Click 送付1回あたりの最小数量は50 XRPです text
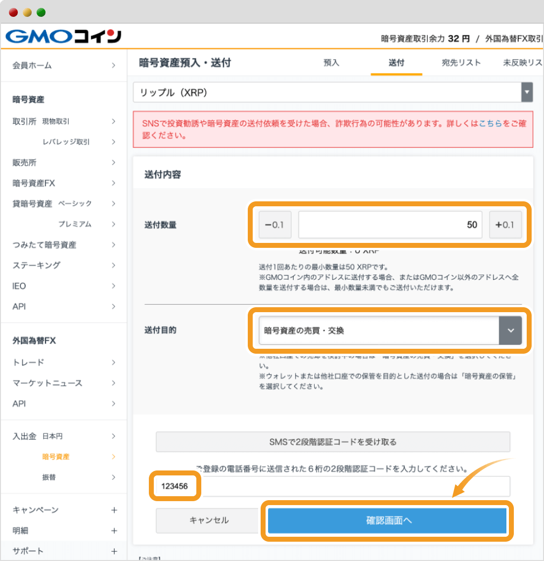Image resolution: width=544 pixels, height=561 pixels. [x=324, y=267]
